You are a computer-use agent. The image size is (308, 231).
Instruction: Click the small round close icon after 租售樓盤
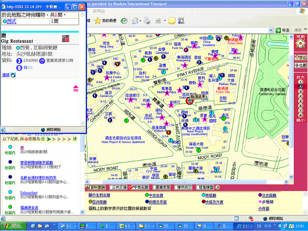pyautogui.click(x=218, y=187)
